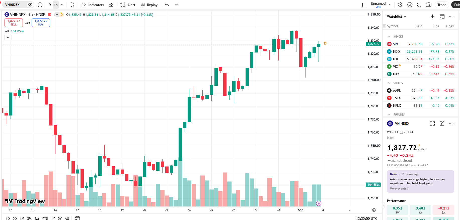Open indicator templates grid icon
The height and width of the screenshot is (220, 460).
pos(111,5)
